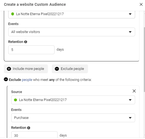Click the Events label above All website visitors
The height and width of the screenshot is (139, 145).
[13, 24]
